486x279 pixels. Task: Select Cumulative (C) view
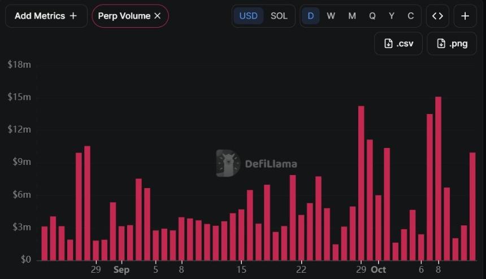[410, 16]
